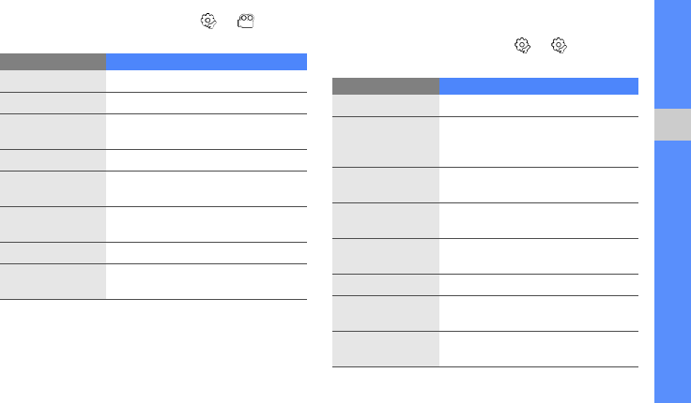Click the blue sidebar section below the gray tab
The image size is (691, 403).
click(671, 272)
